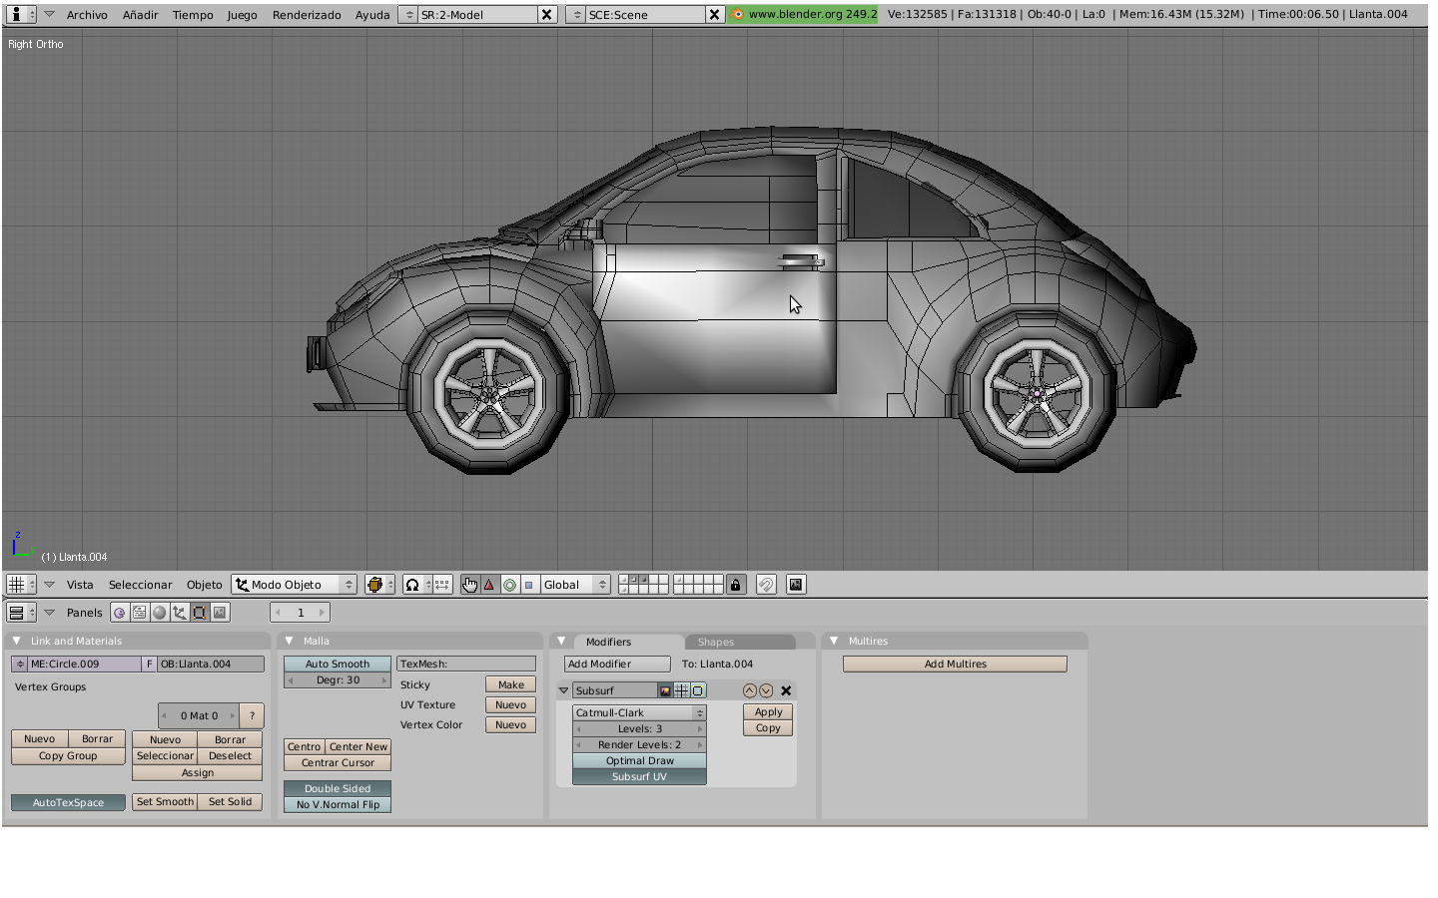The image size is (1438, 898).
Task: Enable the rotate manipulator ring icon
Action: (509, 585)
